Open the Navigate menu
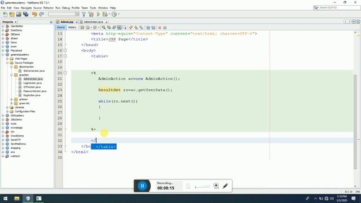Screen dimensions: 361x203 (x=27, y=7)
